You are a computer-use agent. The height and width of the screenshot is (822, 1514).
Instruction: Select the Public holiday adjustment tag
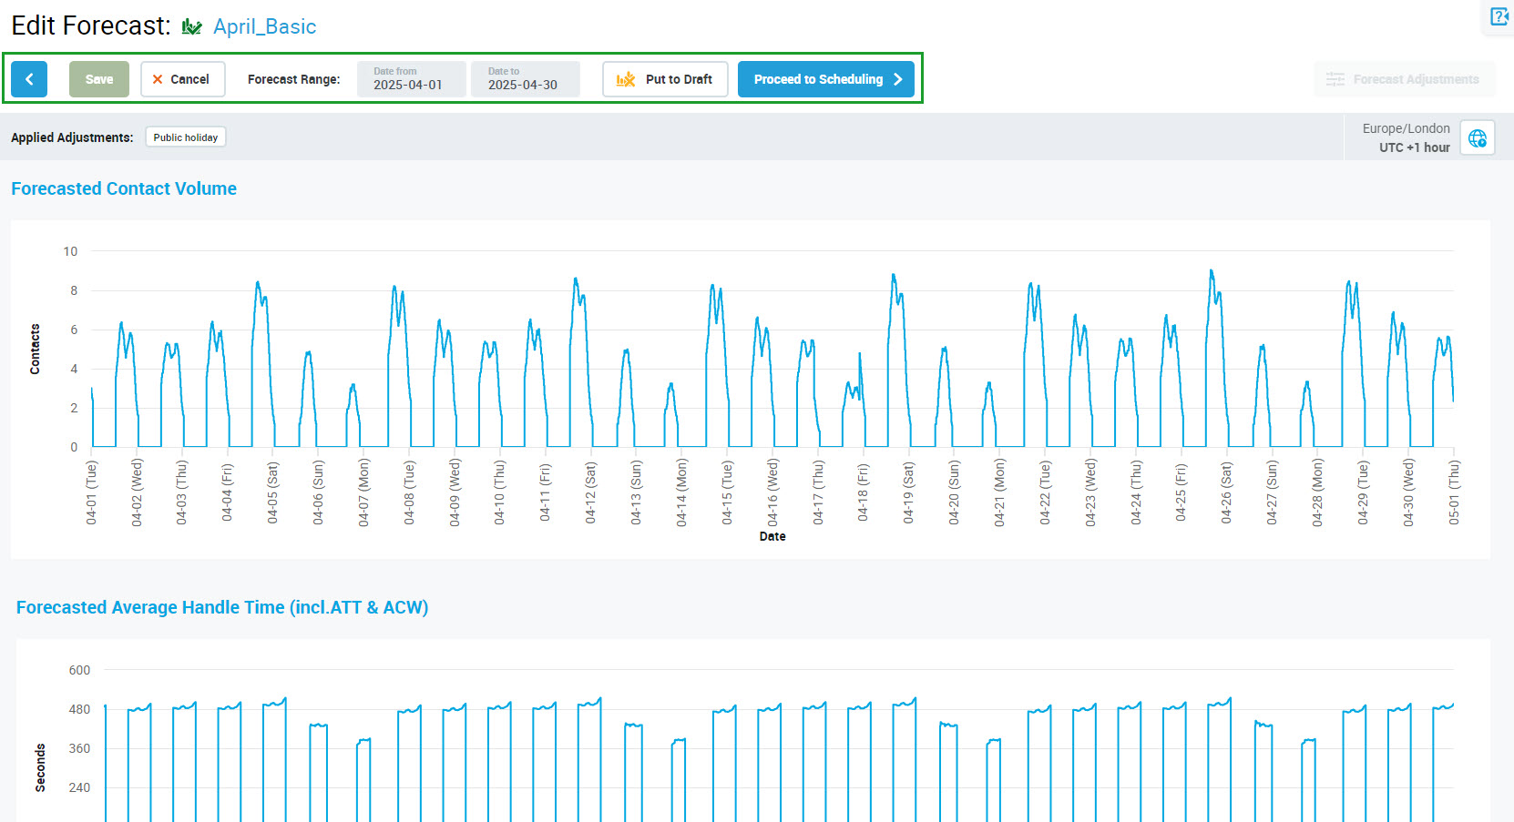(186, 137)
